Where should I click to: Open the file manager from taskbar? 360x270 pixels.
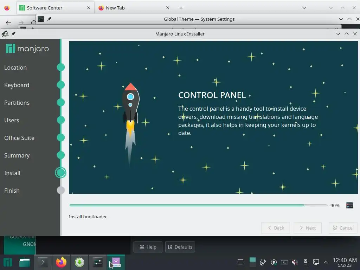pos(25,262)
